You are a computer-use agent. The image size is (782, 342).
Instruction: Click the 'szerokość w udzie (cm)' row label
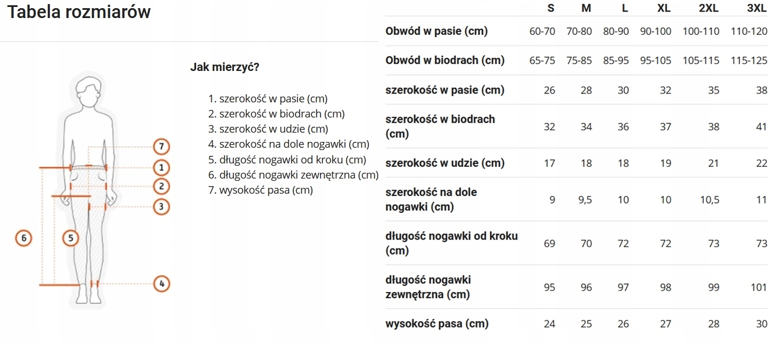445,163
